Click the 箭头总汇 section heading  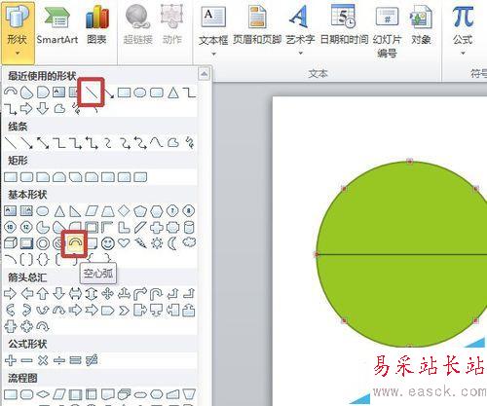pos(27,277)
